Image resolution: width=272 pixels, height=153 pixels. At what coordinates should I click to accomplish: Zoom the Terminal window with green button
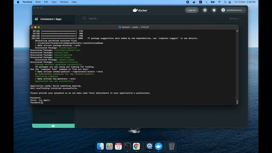click(x=39, y=27)
